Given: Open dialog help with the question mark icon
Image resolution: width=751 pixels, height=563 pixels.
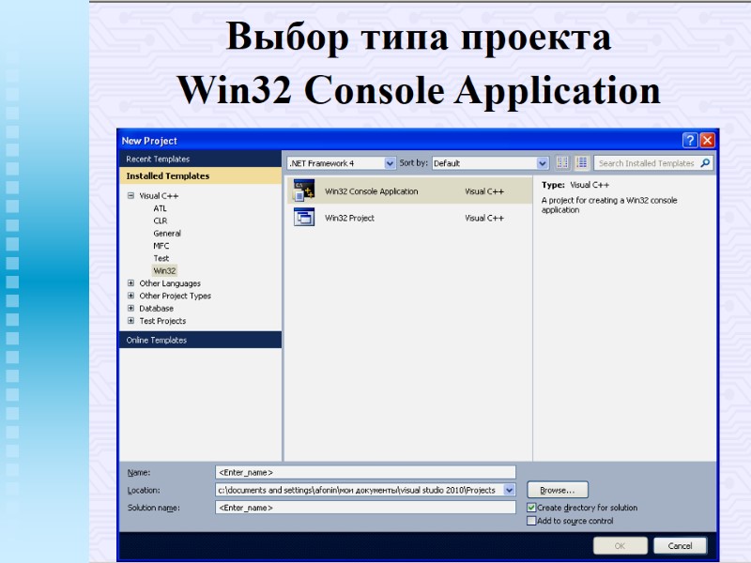Looking at the screenshot, I should [x=689, y=139].
